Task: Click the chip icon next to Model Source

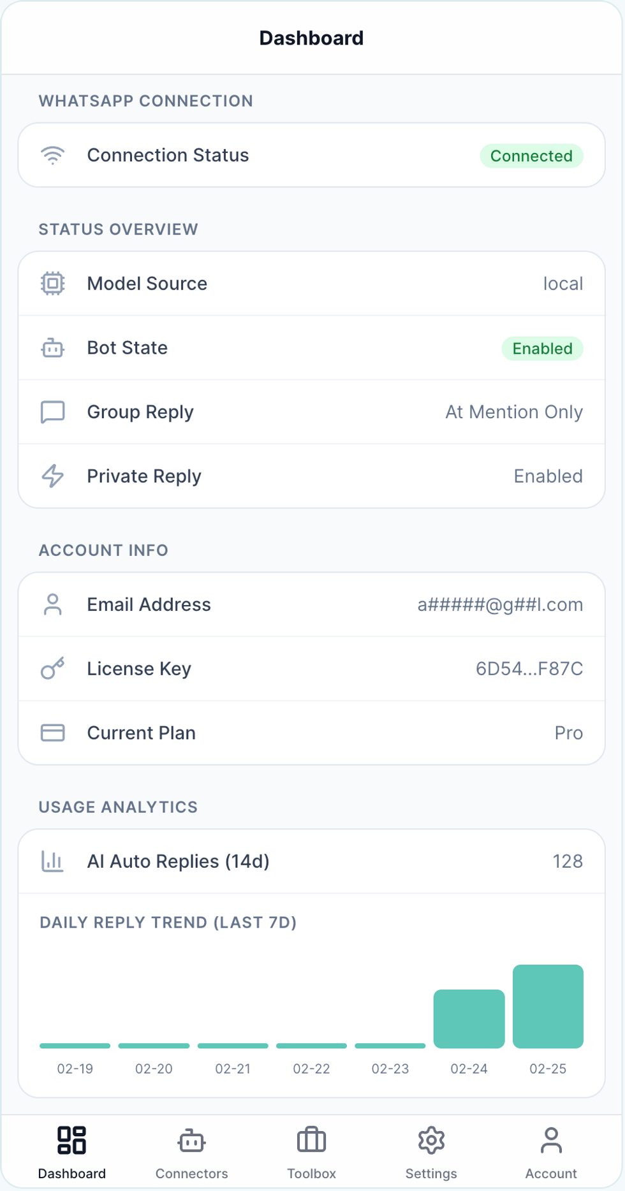Action: point(54,284)
